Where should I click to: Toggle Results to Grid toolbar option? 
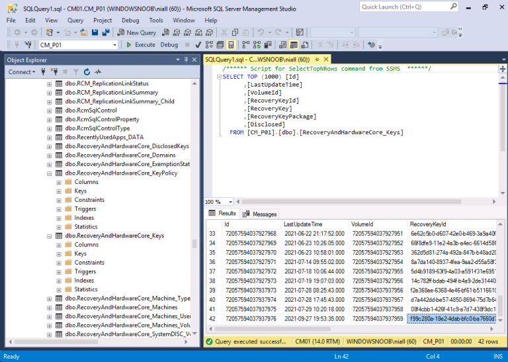point(294,45)
